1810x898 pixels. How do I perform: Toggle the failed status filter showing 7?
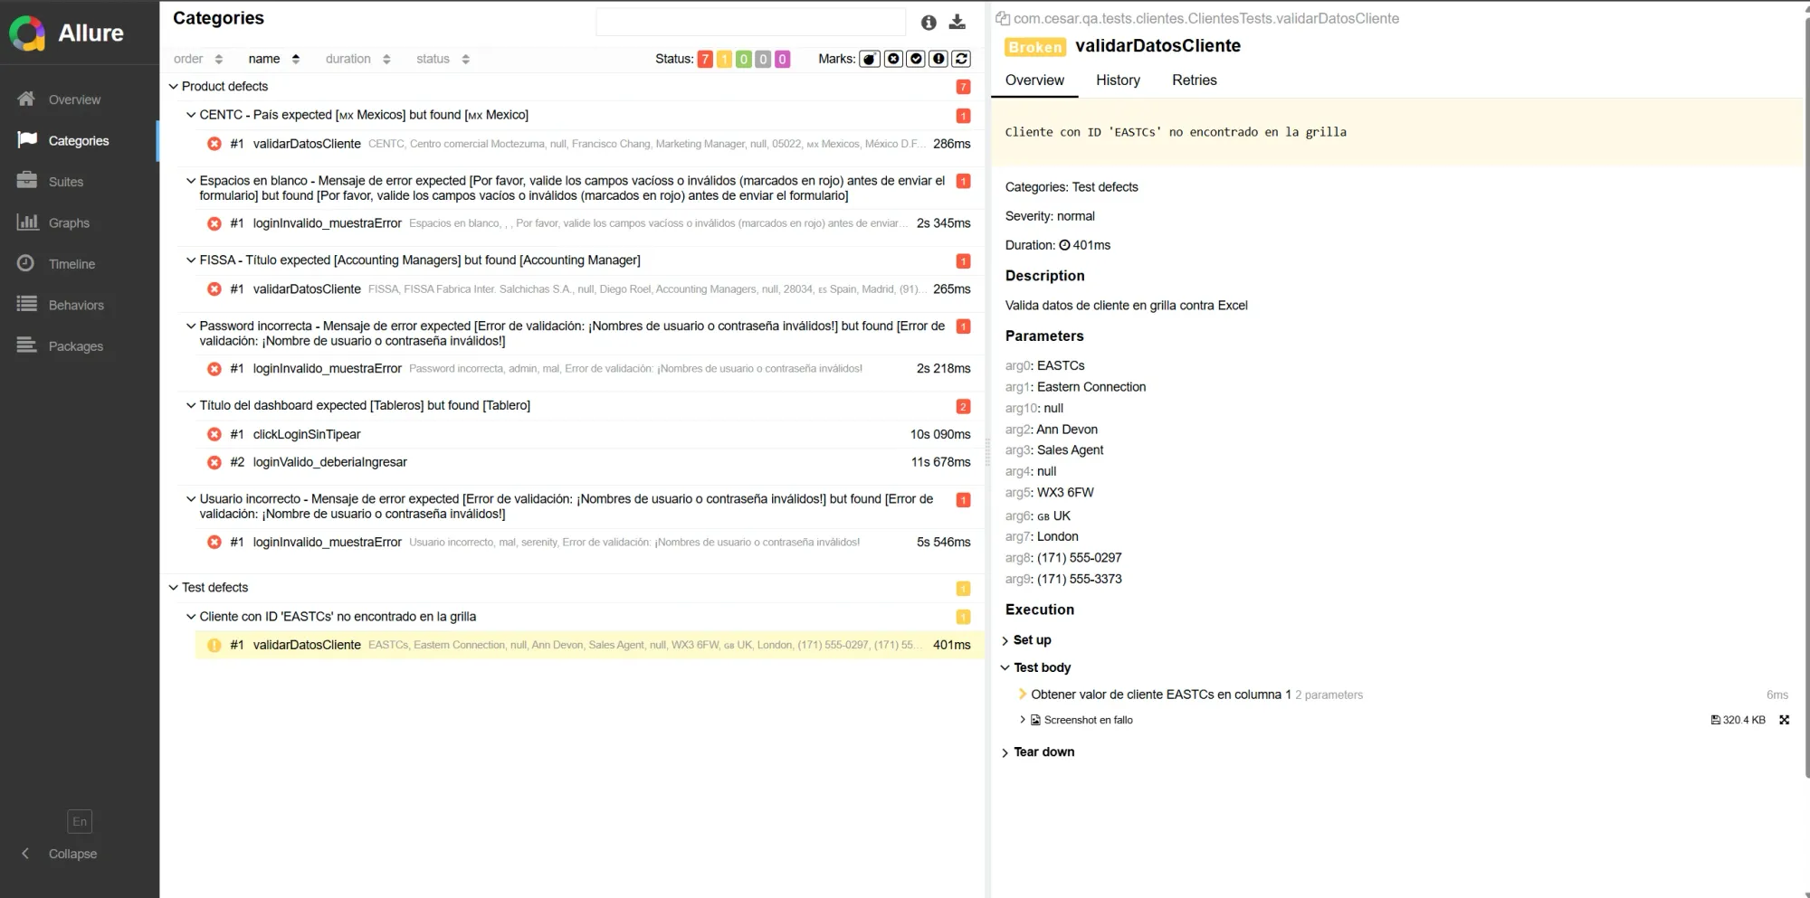click(704, 58)
